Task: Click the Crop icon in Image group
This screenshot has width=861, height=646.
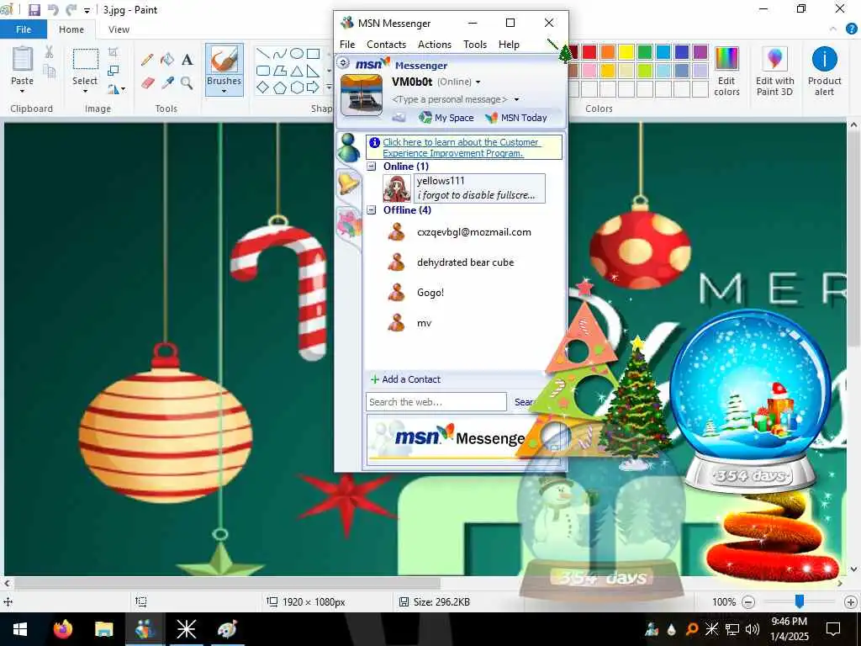Action: tap(114, 52)
